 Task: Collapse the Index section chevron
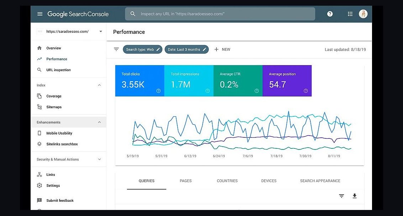(99, 85)
